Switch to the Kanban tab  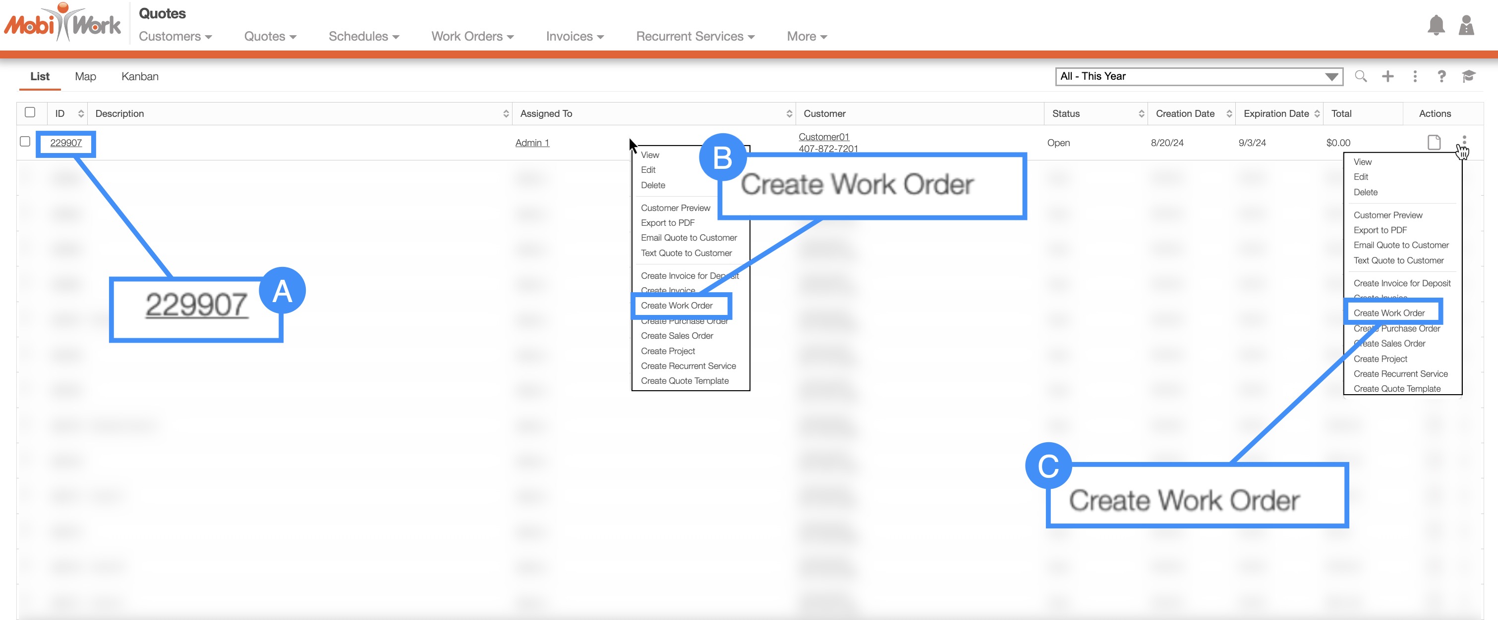[x=140, y=77]
